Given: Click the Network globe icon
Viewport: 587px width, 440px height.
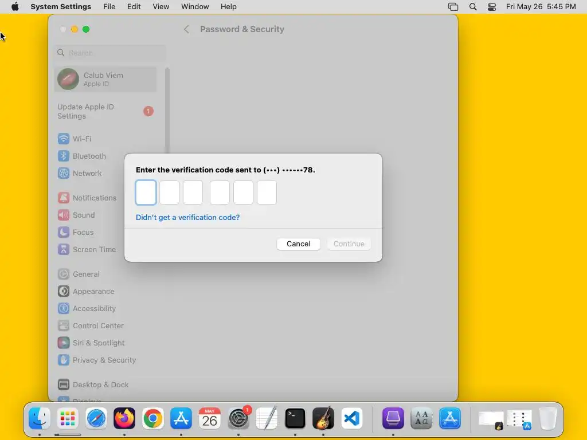Looking at the screenshot, I should [63, 173].
